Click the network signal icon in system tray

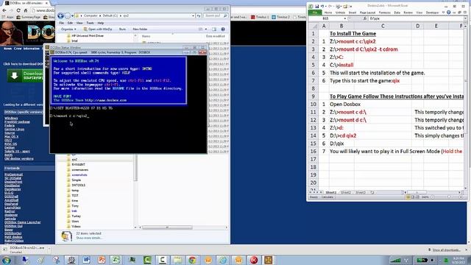pyautogui.click(x=396, y=260)
